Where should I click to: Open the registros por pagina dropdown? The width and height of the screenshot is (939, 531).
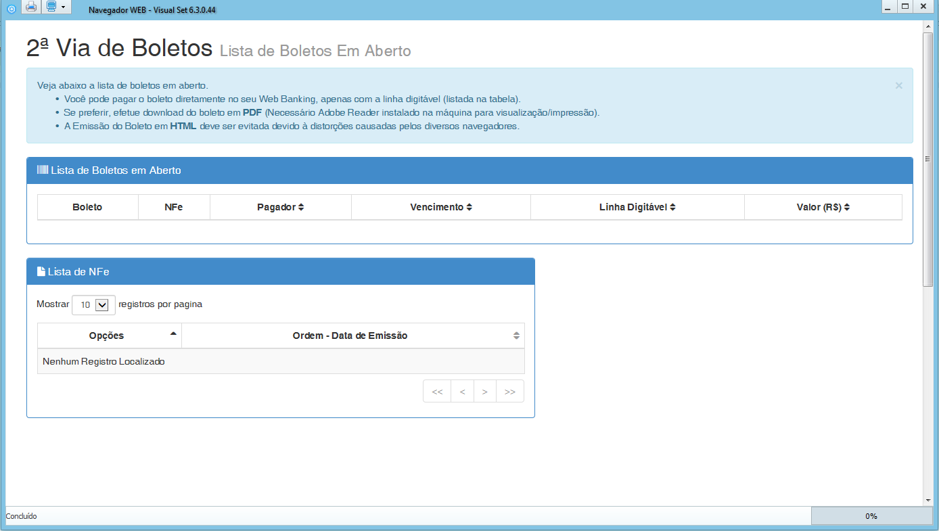click(93, 305)
